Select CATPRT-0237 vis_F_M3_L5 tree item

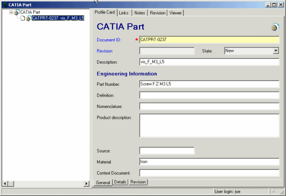tap(57, 19)
